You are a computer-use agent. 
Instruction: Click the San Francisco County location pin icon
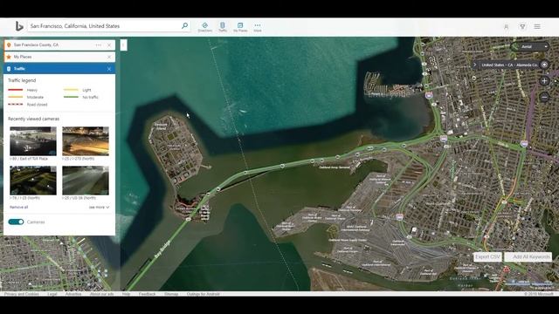[x=9, y=44]
